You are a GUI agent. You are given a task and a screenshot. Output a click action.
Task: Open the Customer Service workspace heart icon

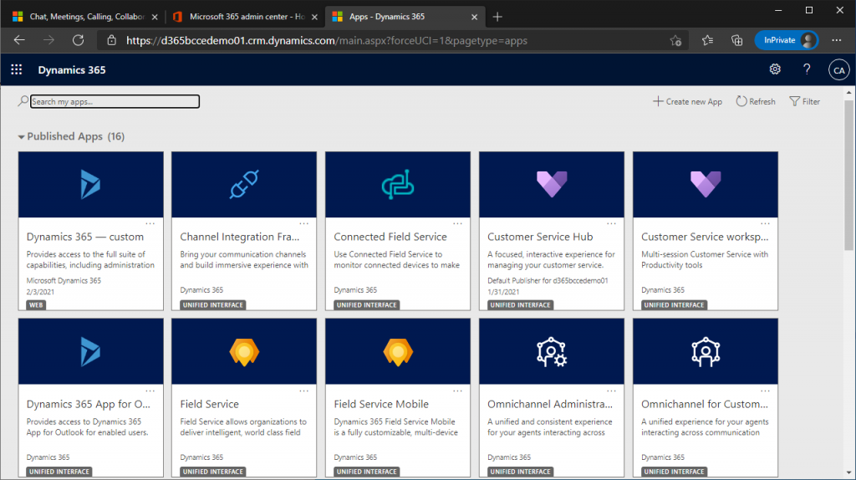coord(706,184)
